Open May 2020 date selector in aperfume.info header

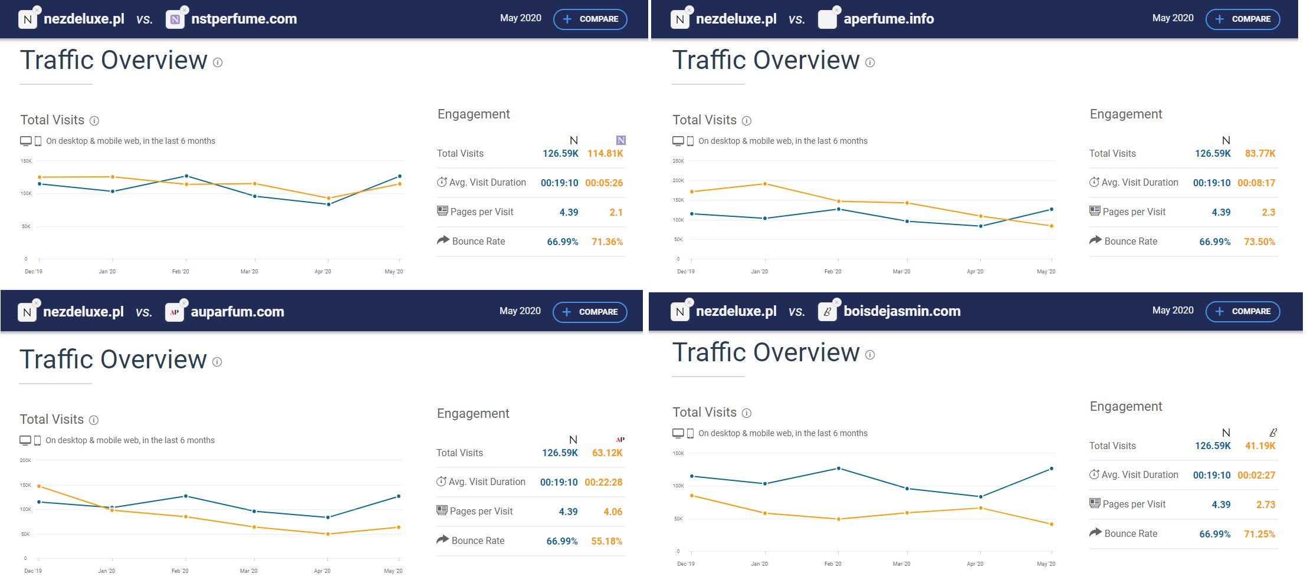[1173, 18]
